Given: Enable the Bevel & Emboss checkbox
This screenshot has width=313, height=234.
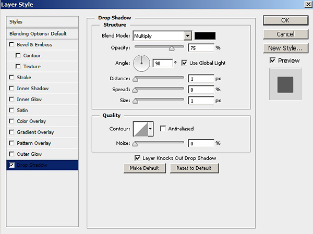Looking at the screenshot, I should coord(11,44).
